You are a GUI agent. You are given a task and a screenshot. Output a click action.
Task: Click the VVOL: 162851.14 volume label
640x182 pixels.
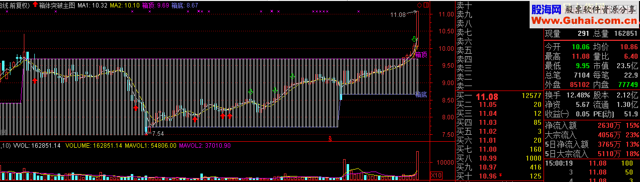tap(37, 146)
